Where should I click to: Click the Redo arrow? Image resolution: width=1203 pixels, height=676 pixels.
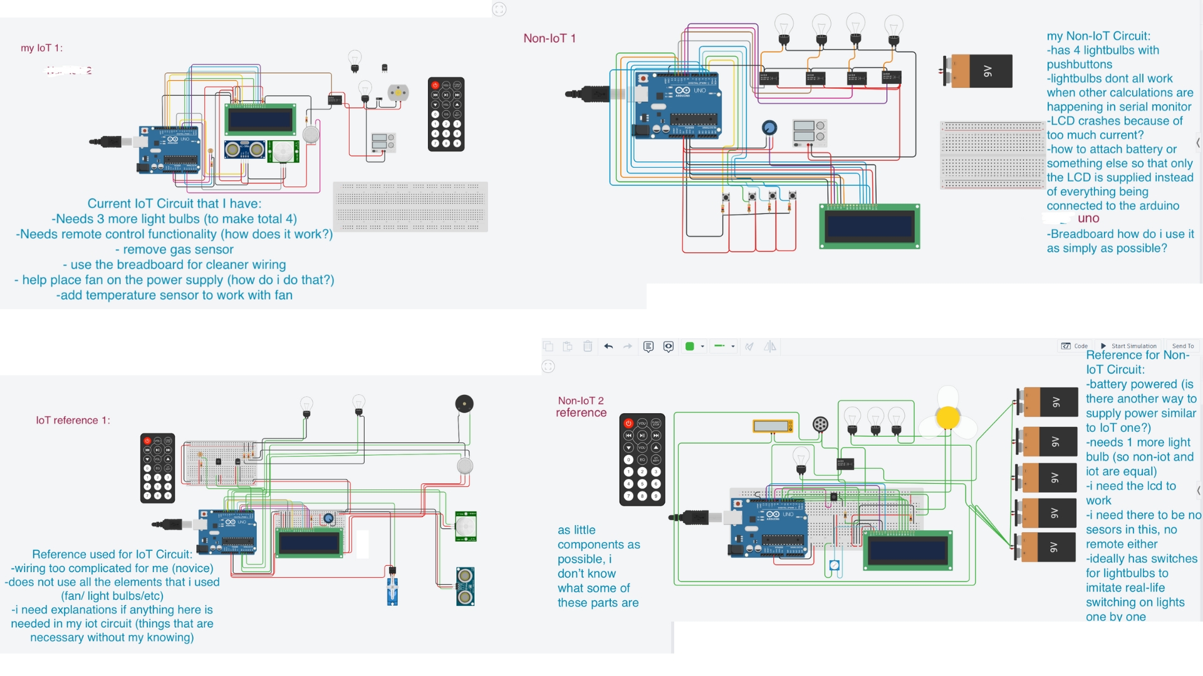click(628, 346)
